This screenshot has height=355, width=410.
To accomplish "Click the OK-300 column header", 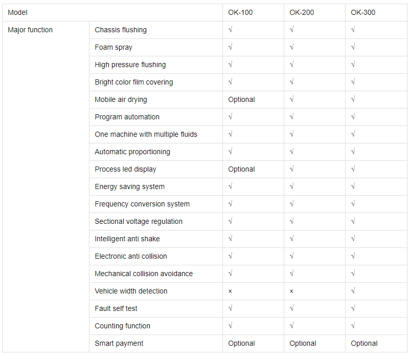I will pos(363,12).
